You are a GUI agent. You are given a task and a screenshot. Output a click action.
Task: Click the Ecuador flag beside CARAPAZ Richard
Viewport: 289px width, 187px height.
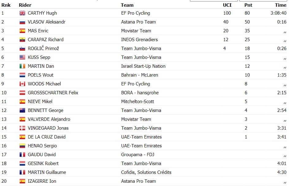tap(22, 40)
